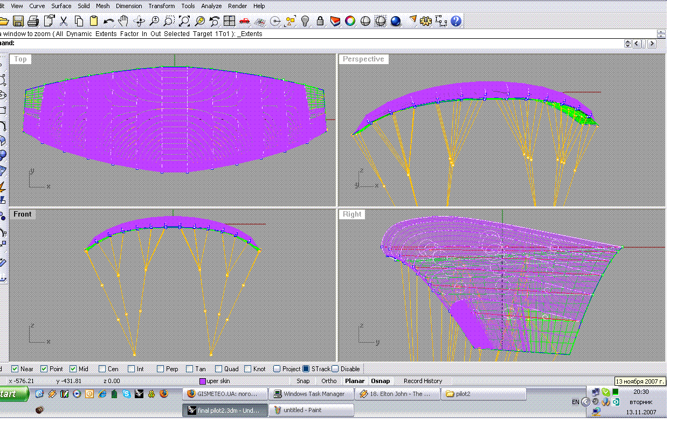This screenshot has width=690, height=431.
Task: Open the four-viewport layout icon
Action: pos(230,22)
